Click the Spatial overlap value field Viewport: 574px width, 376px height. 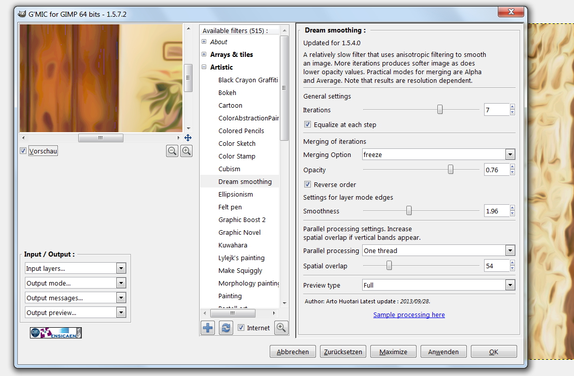click(496, 266)
